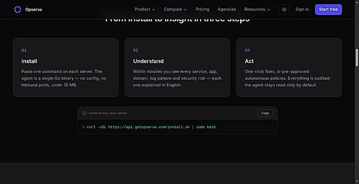Click the terminal icon beside "Install on any Linux server"
This screenshot has height=184, width=359.
click(x=84, y=113)
